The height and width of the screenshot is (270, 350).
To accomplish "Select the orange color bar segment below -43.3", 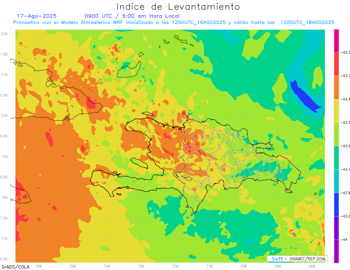I will click(x=336, y=87).
